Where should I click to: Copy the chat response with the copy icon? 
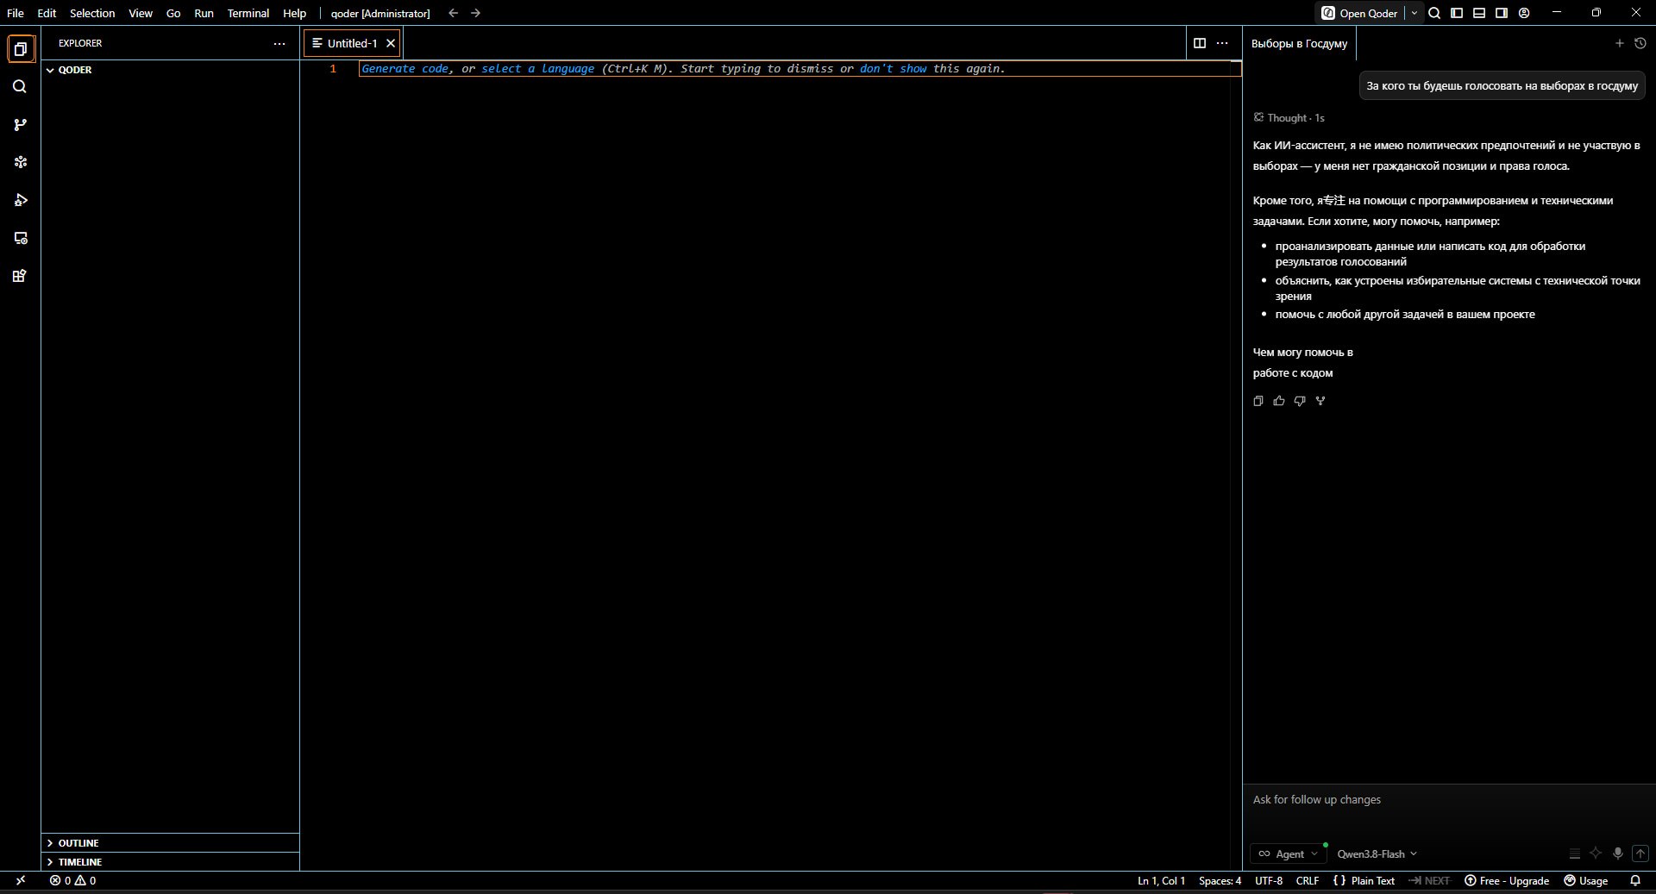pyautogui.click(x=1258, y=401)
